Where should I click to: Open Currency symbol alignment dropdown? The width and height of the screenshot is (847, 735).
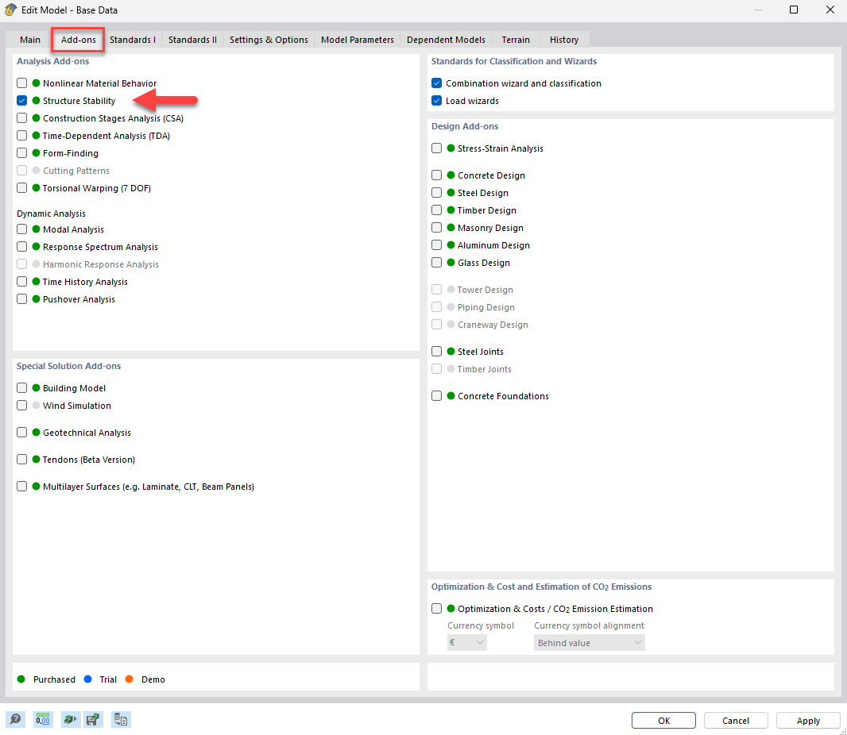pos(589,643)
